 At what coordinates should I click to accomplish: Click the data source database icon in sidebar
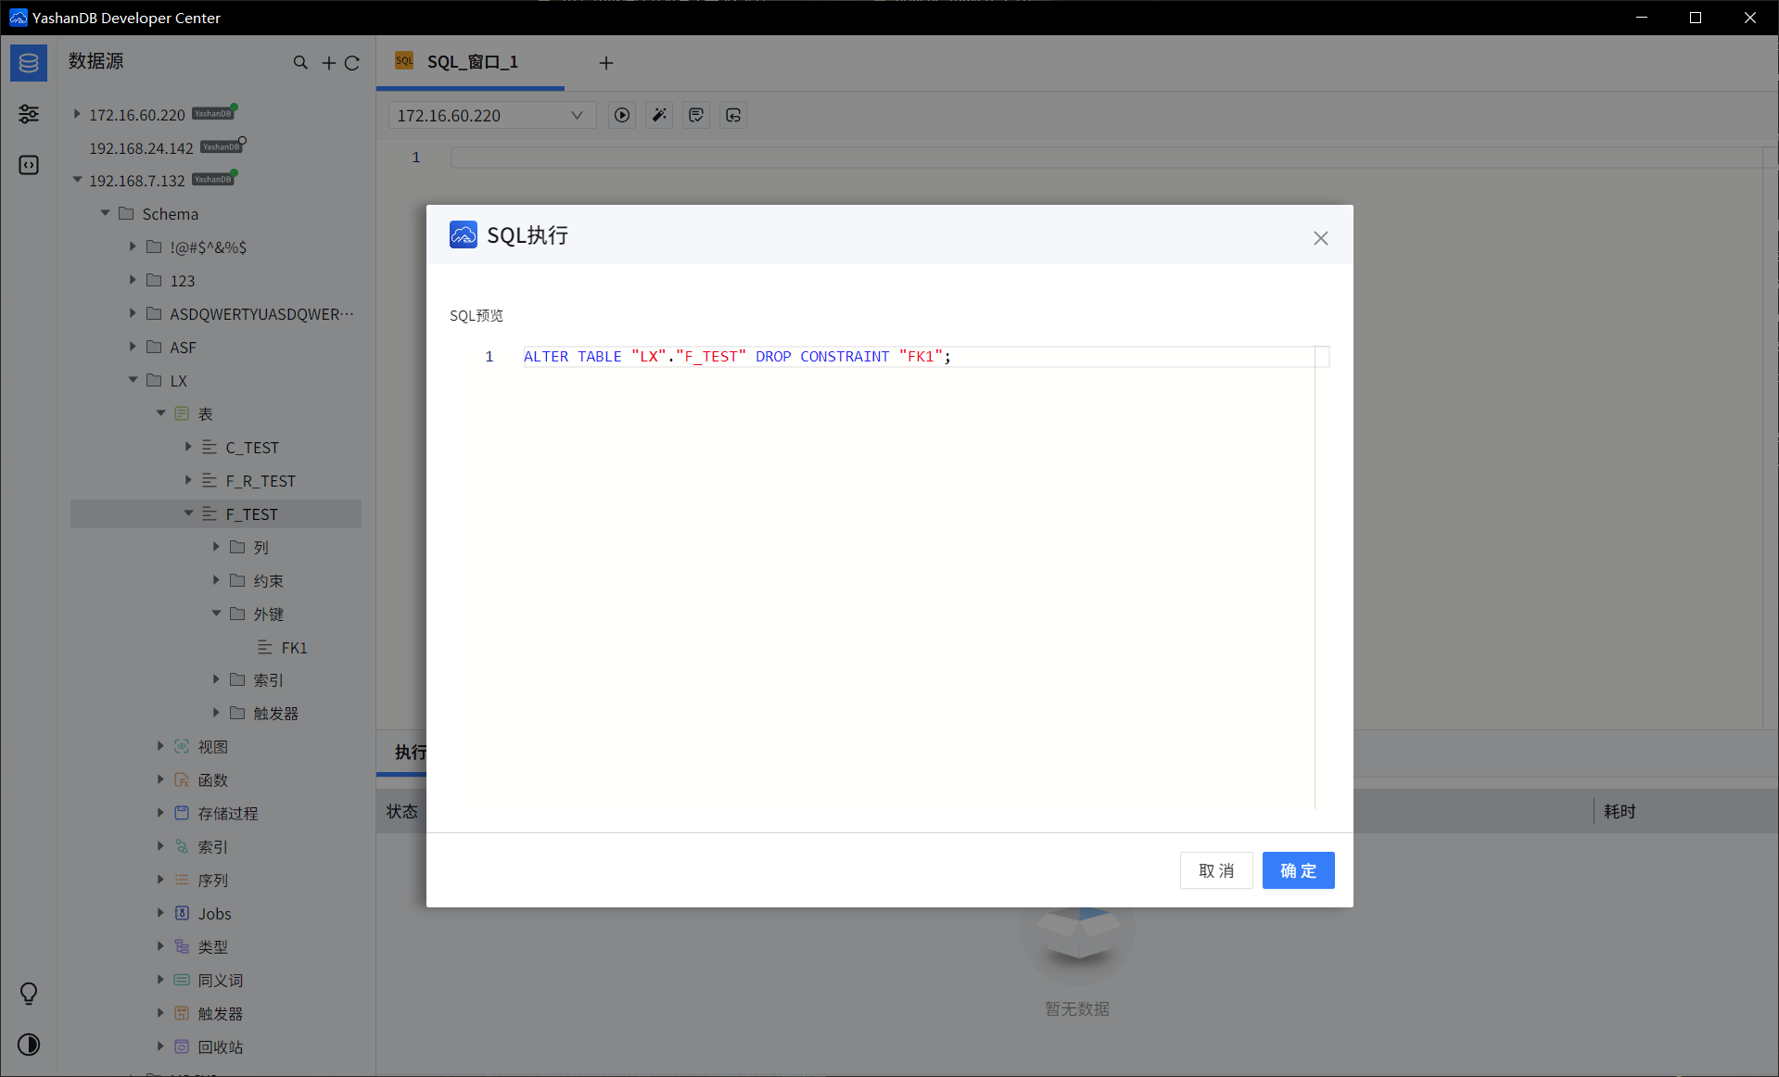[29, 63]
